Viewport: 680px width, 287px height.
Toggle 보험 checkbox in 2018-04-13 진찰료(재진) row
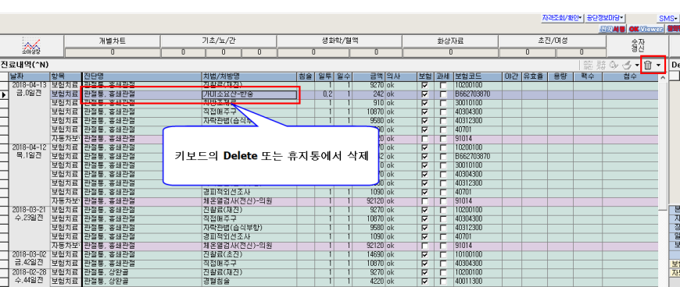pyautogui.click(x=424, y=85)
